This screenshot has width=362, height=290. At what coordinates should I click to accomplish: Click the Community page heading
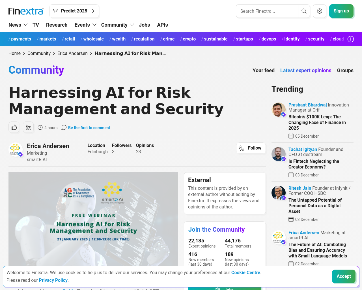pos(36,70)
